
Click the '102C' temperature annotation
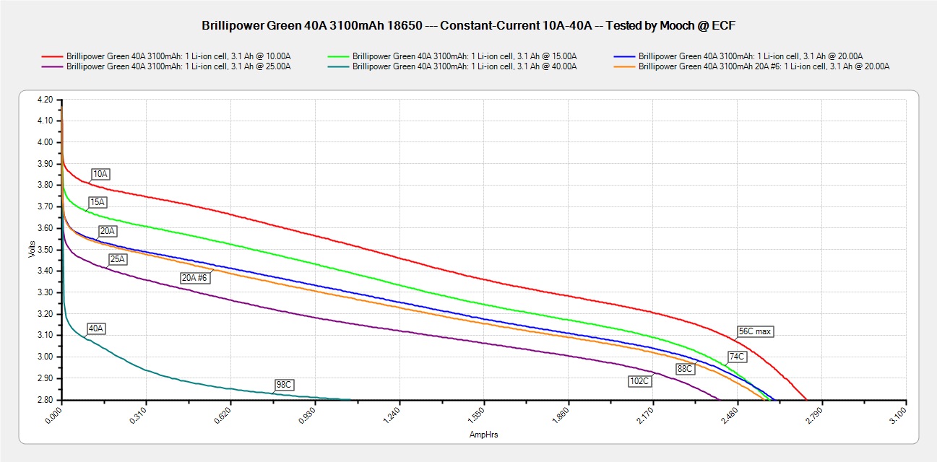[x=640, y=381]
